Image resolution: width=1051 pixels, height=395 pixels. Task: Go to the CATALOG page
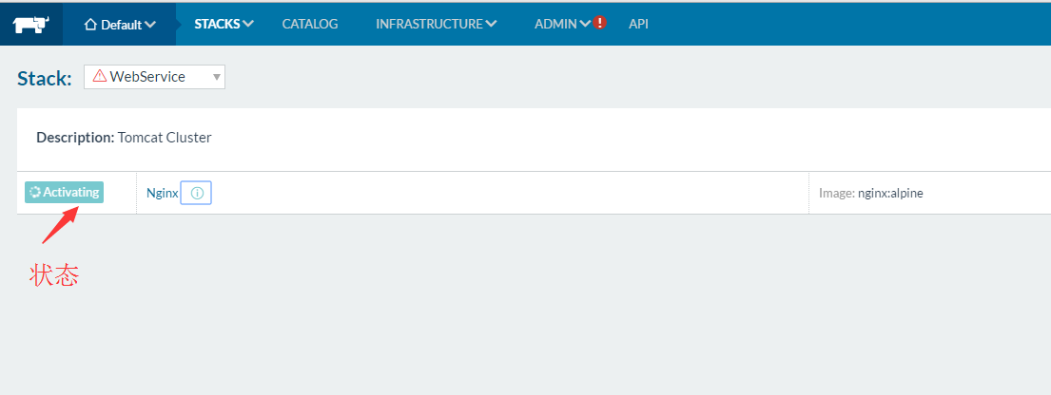pos(310,24)
